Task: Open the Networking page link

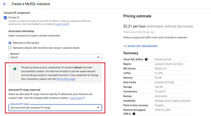Action: point(66,79)
